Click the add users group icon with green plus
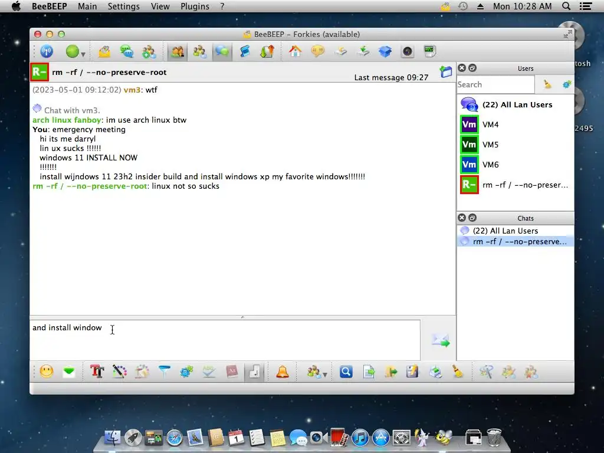The width and height of the screenshot is (604, 453). [149, 51]
